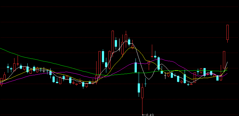The width and height of the screenshot is (239, 116).
Task: Select the white doji cross near the peak
Action: coord(119,45)
